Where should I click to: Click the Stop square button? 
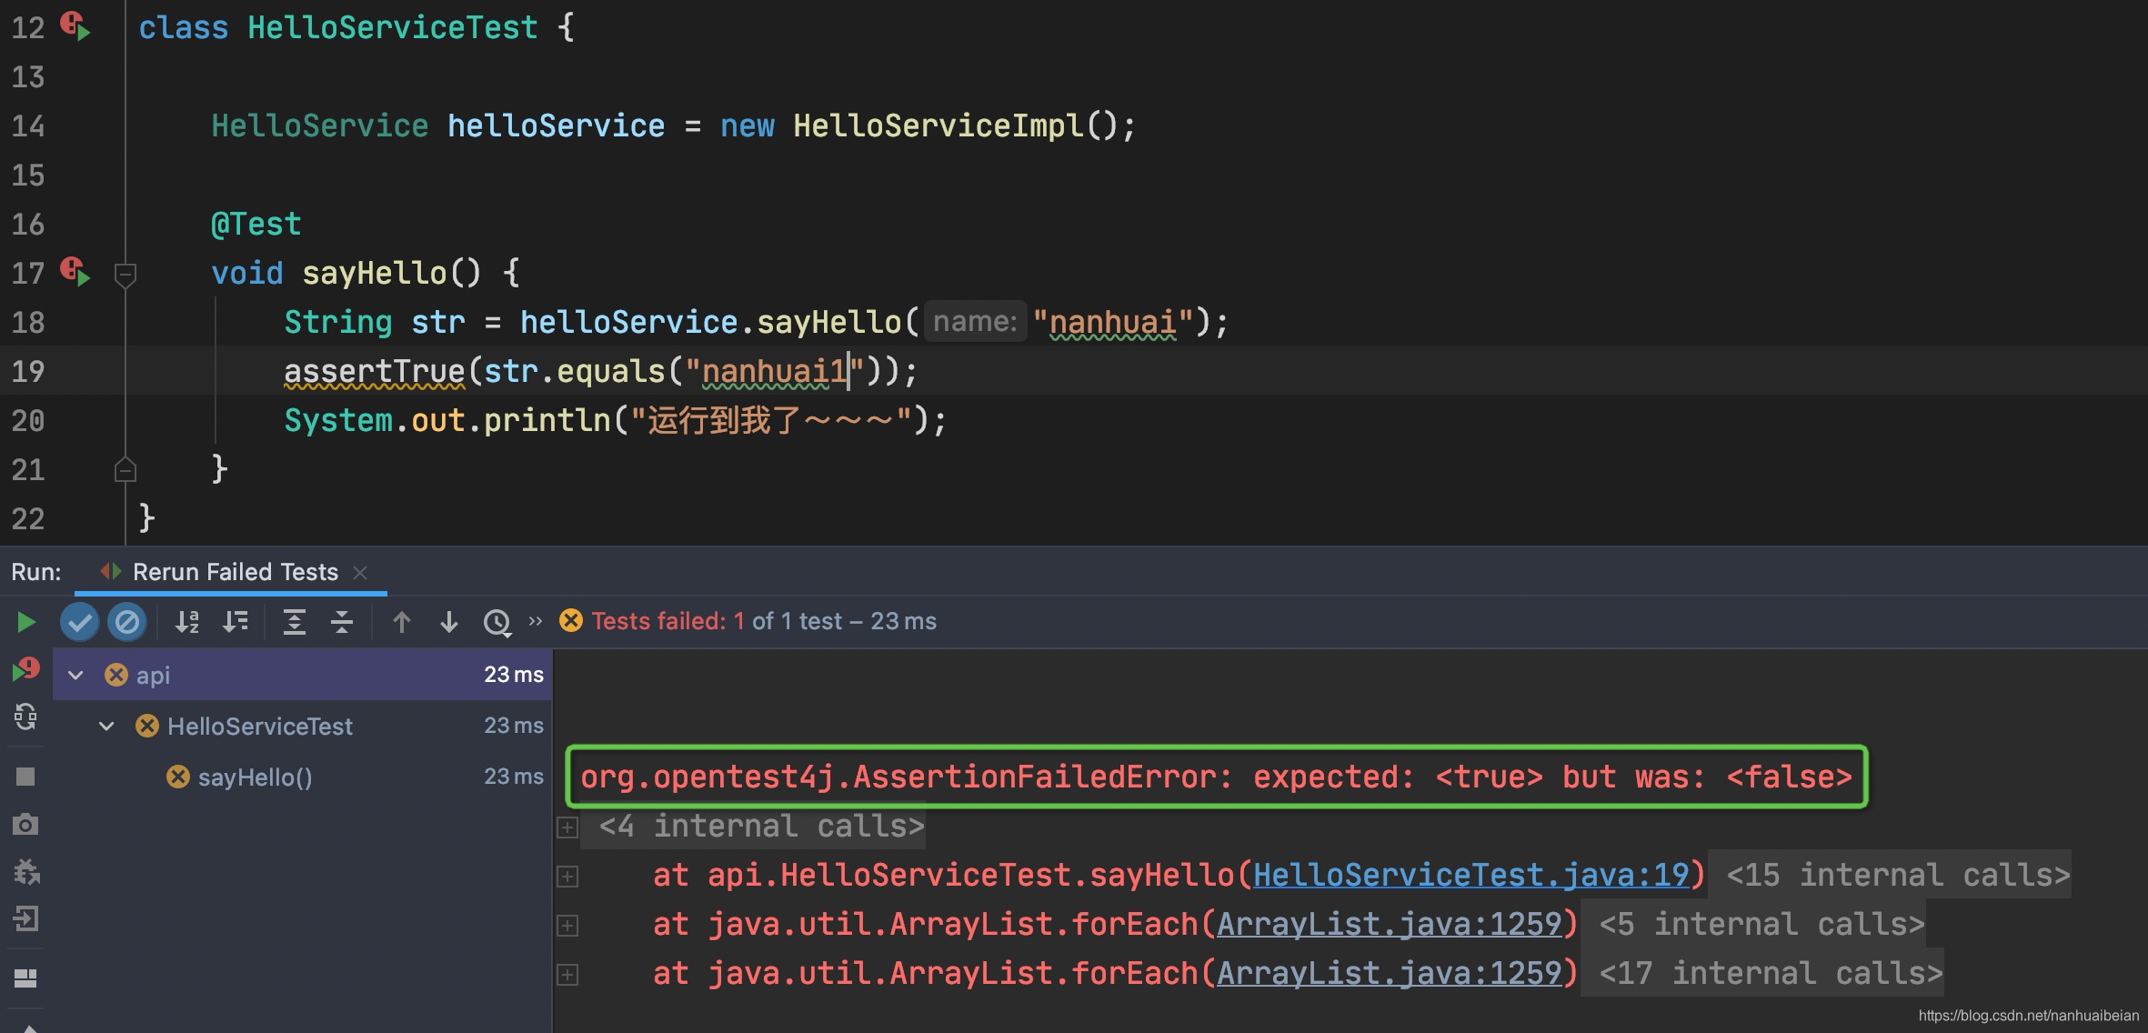tap(25, 777)
